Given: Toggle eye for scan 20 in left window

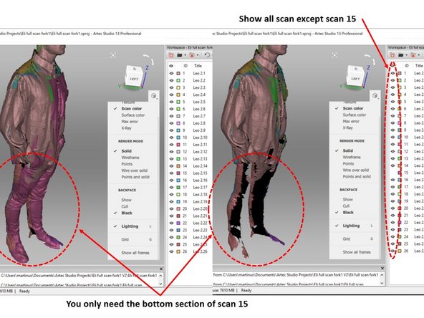Looking at the screenshot, I should [x=171, y=208].
